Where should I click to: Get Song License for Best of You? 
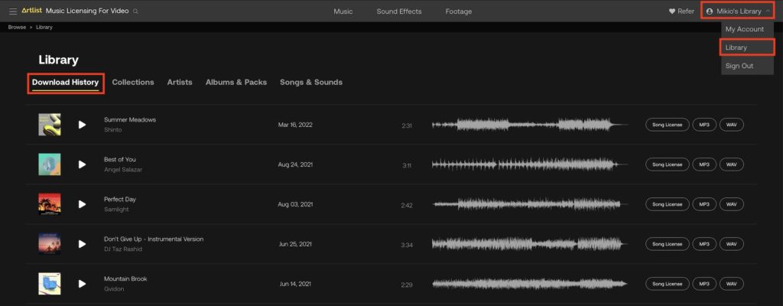pyautogui.click(x=667, y=164)
